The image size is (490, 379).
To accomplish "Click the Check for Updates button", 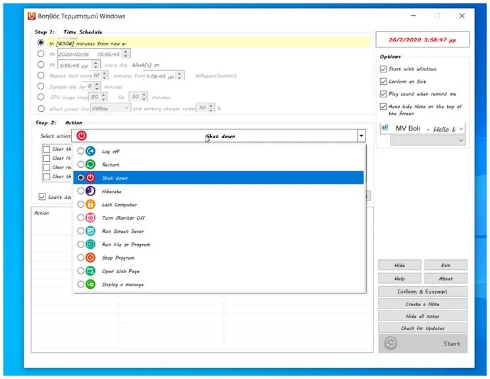I will pyautogui.click(x=423, y=328).
